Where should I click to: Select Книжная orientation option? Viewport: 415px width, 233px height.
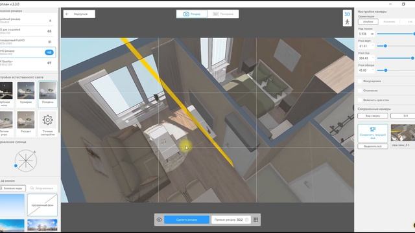pyautogui.click(x=389, y=21)
